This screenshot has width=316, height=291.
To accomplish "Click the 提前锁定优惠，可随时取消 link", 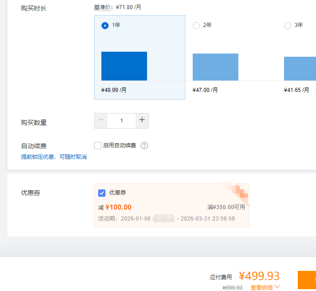I will (54, 157).
